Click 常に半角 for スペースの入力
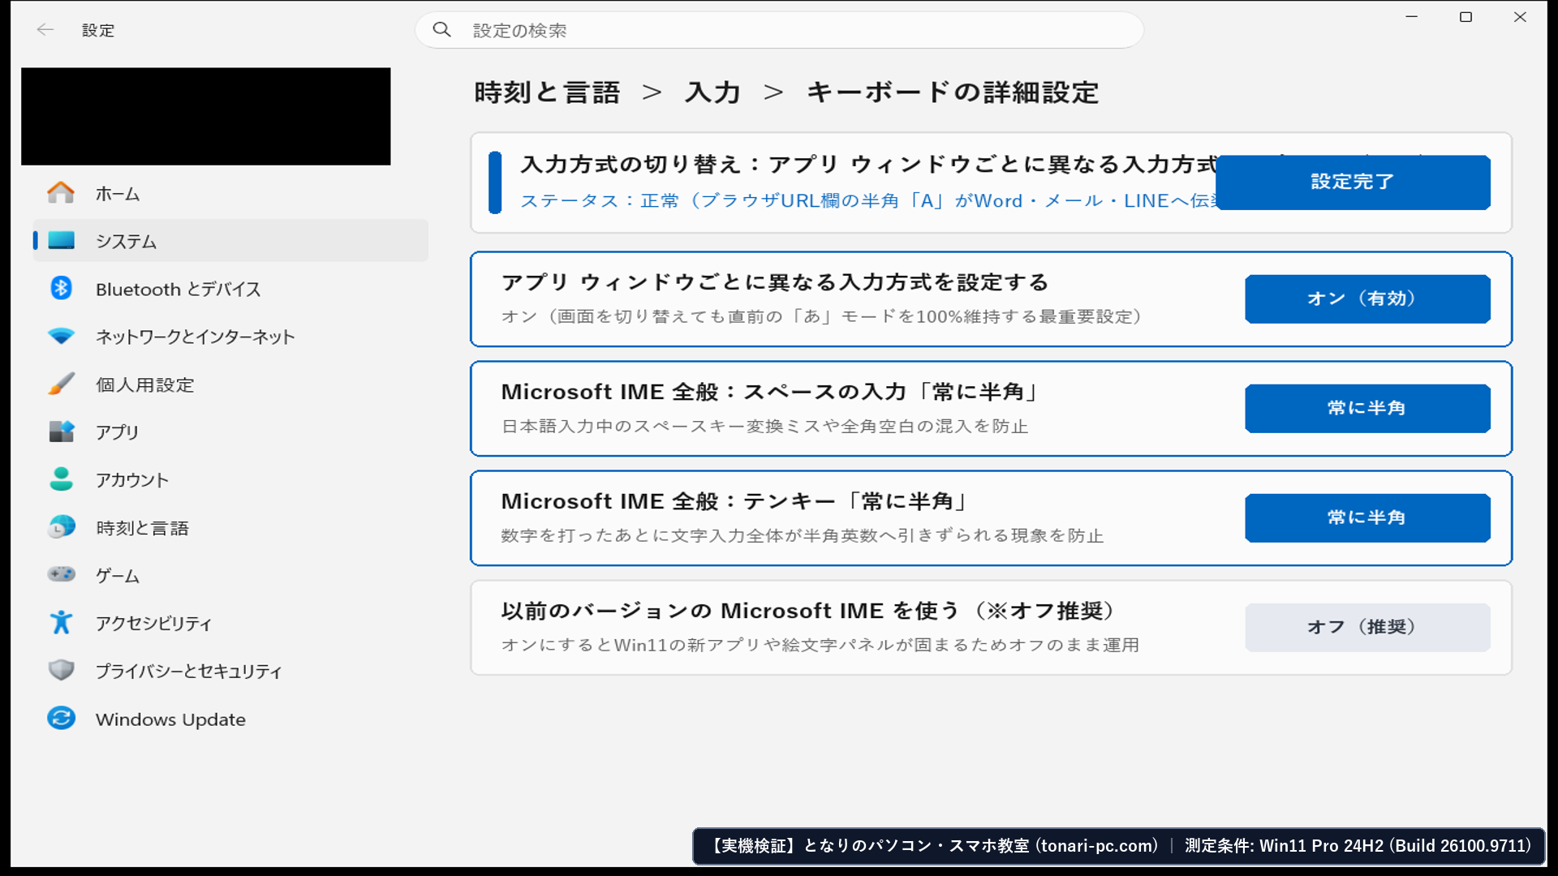Image resolution: width=1558 pixels, height=876 pixels. 1367,408
